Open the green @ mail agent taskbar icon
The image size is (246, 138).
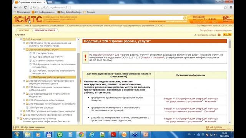point(60,135)
